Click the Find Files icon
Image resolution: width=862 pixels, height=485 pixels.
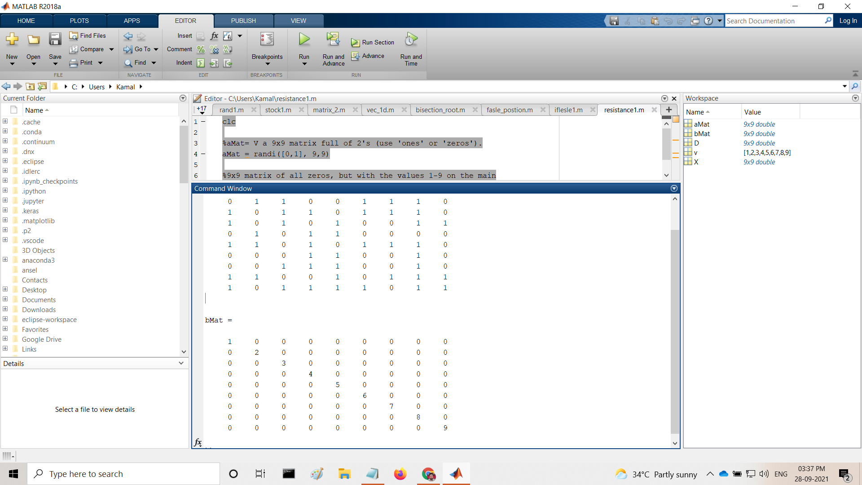point(74,35)
